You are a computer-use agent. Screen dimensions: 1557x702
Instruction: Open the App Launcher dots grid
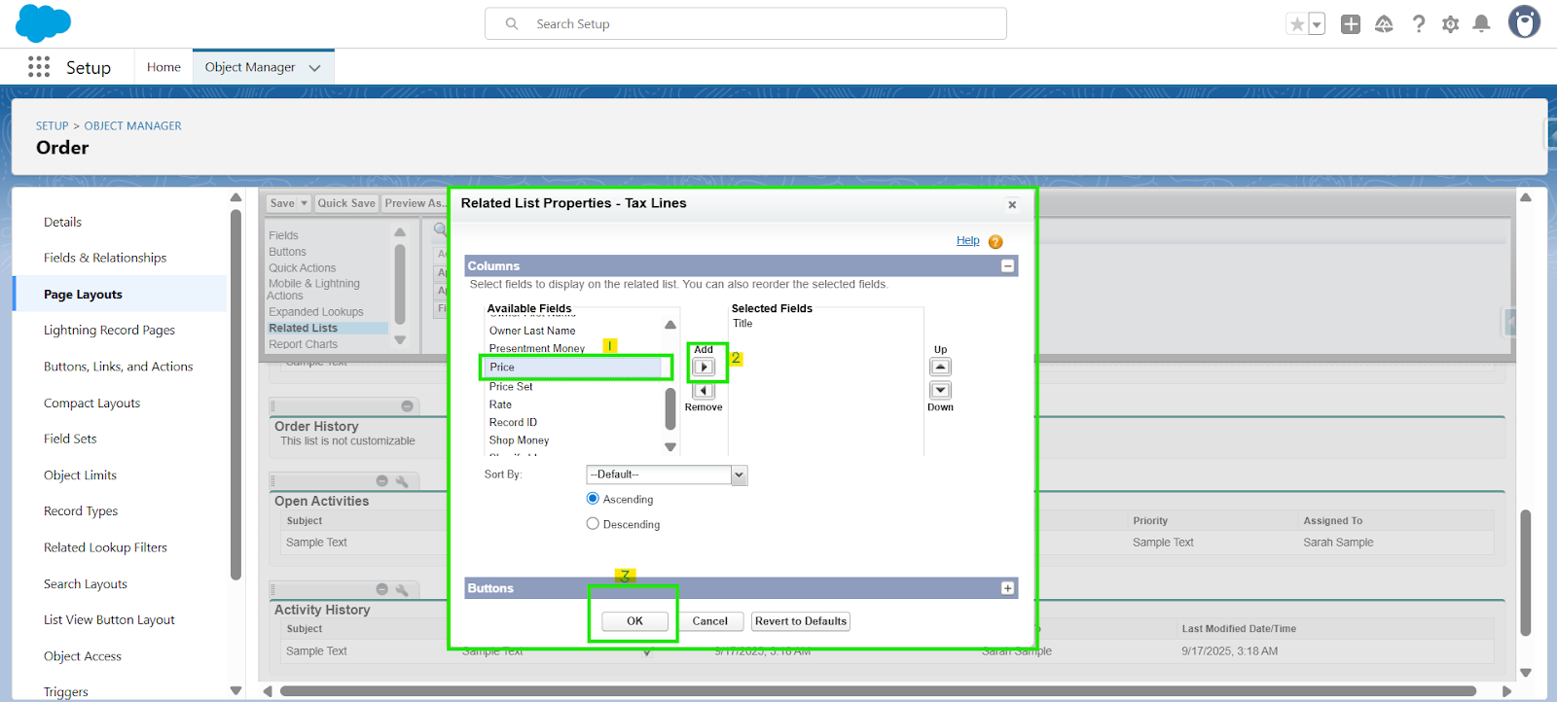(39, 67)
